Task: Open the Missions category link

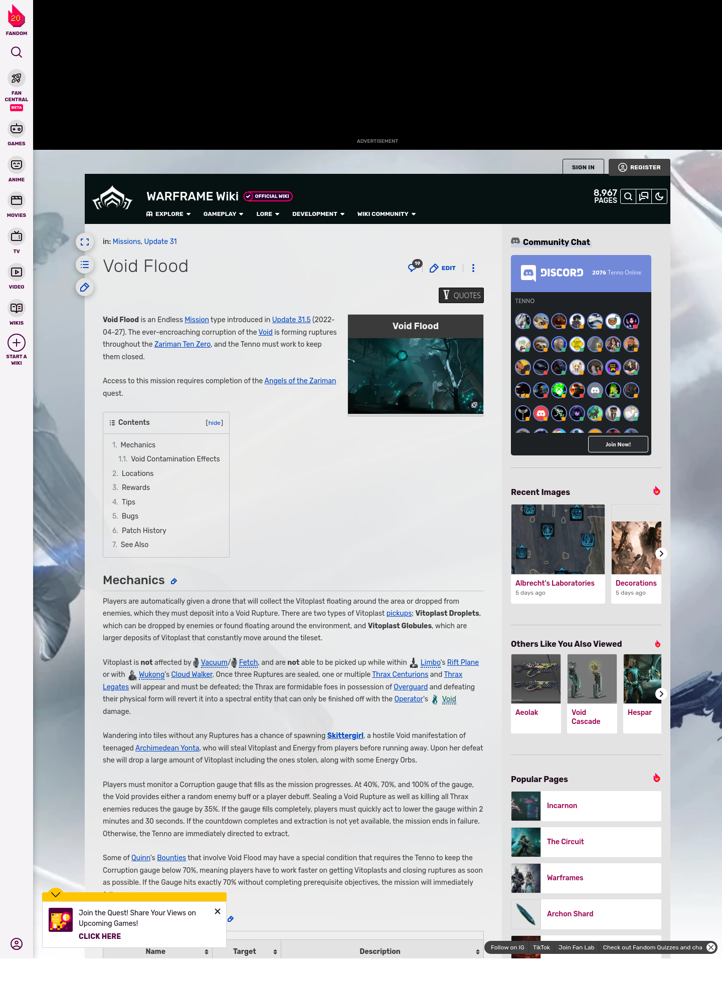Action: 126,241
